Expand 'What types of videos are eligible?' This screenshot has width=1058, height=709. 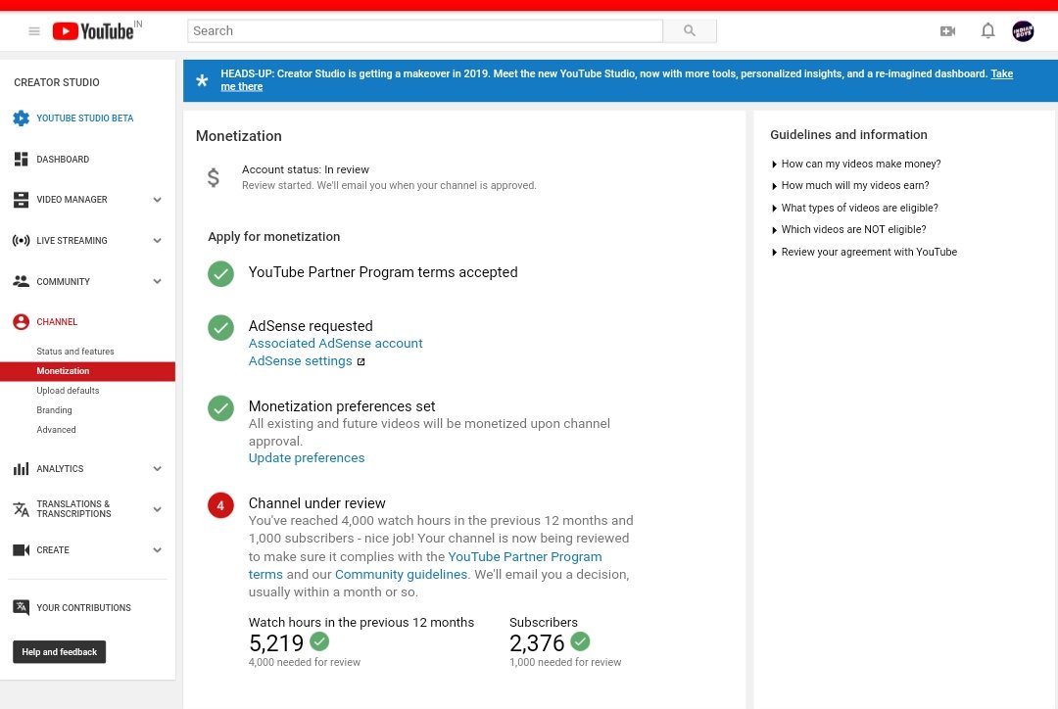tap(854, 208)
